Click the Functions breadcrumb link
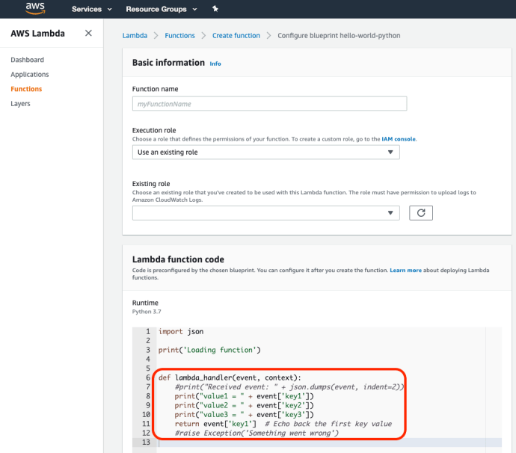 click(179, 35)
